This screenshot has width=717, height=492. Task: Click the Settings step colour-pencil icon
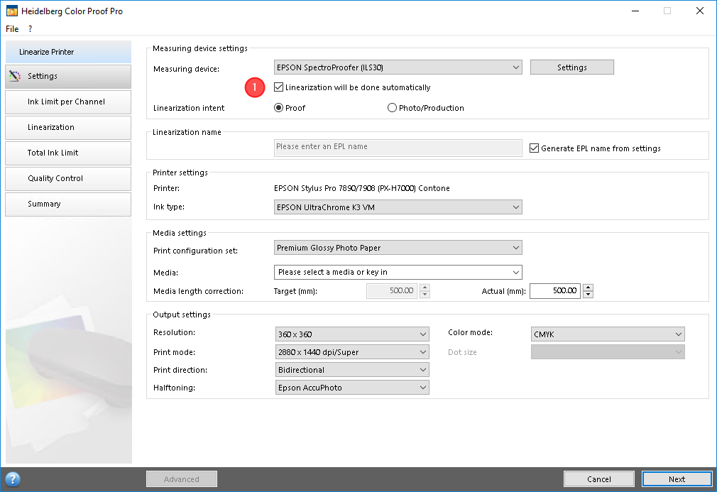pos(15,76)
